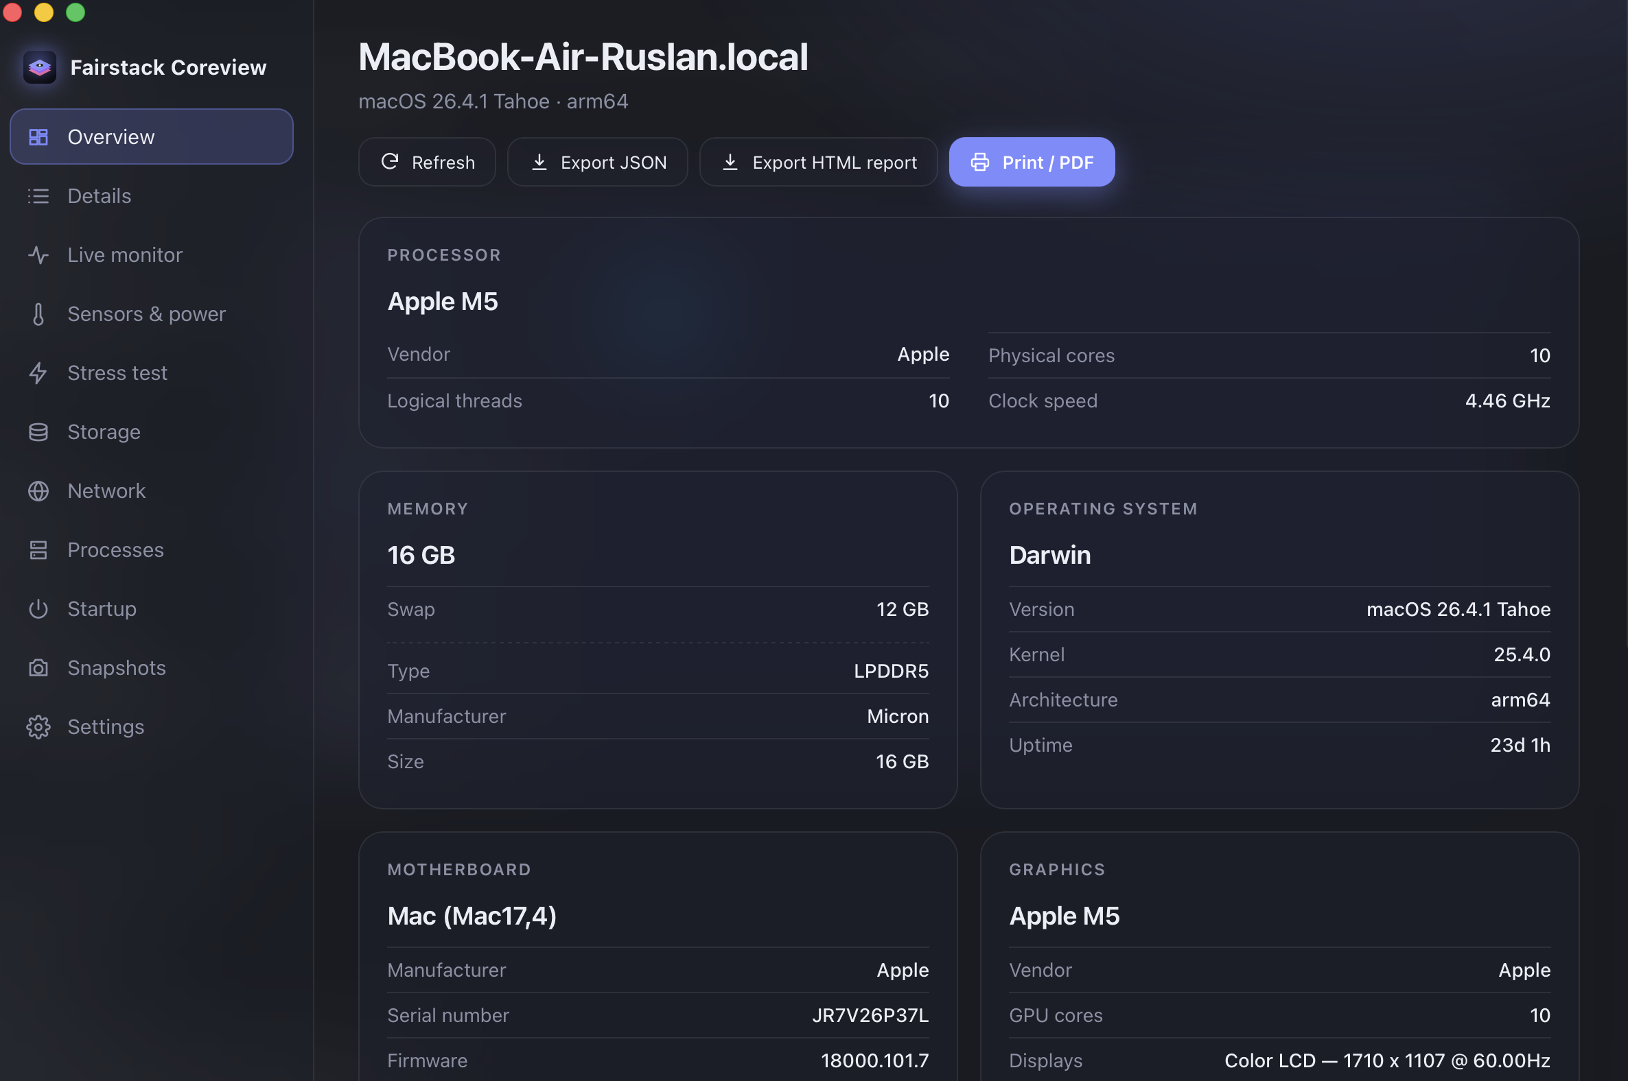
Task: Click the serial number JR7V26P37L
Action: click(x=870, y=1015)
